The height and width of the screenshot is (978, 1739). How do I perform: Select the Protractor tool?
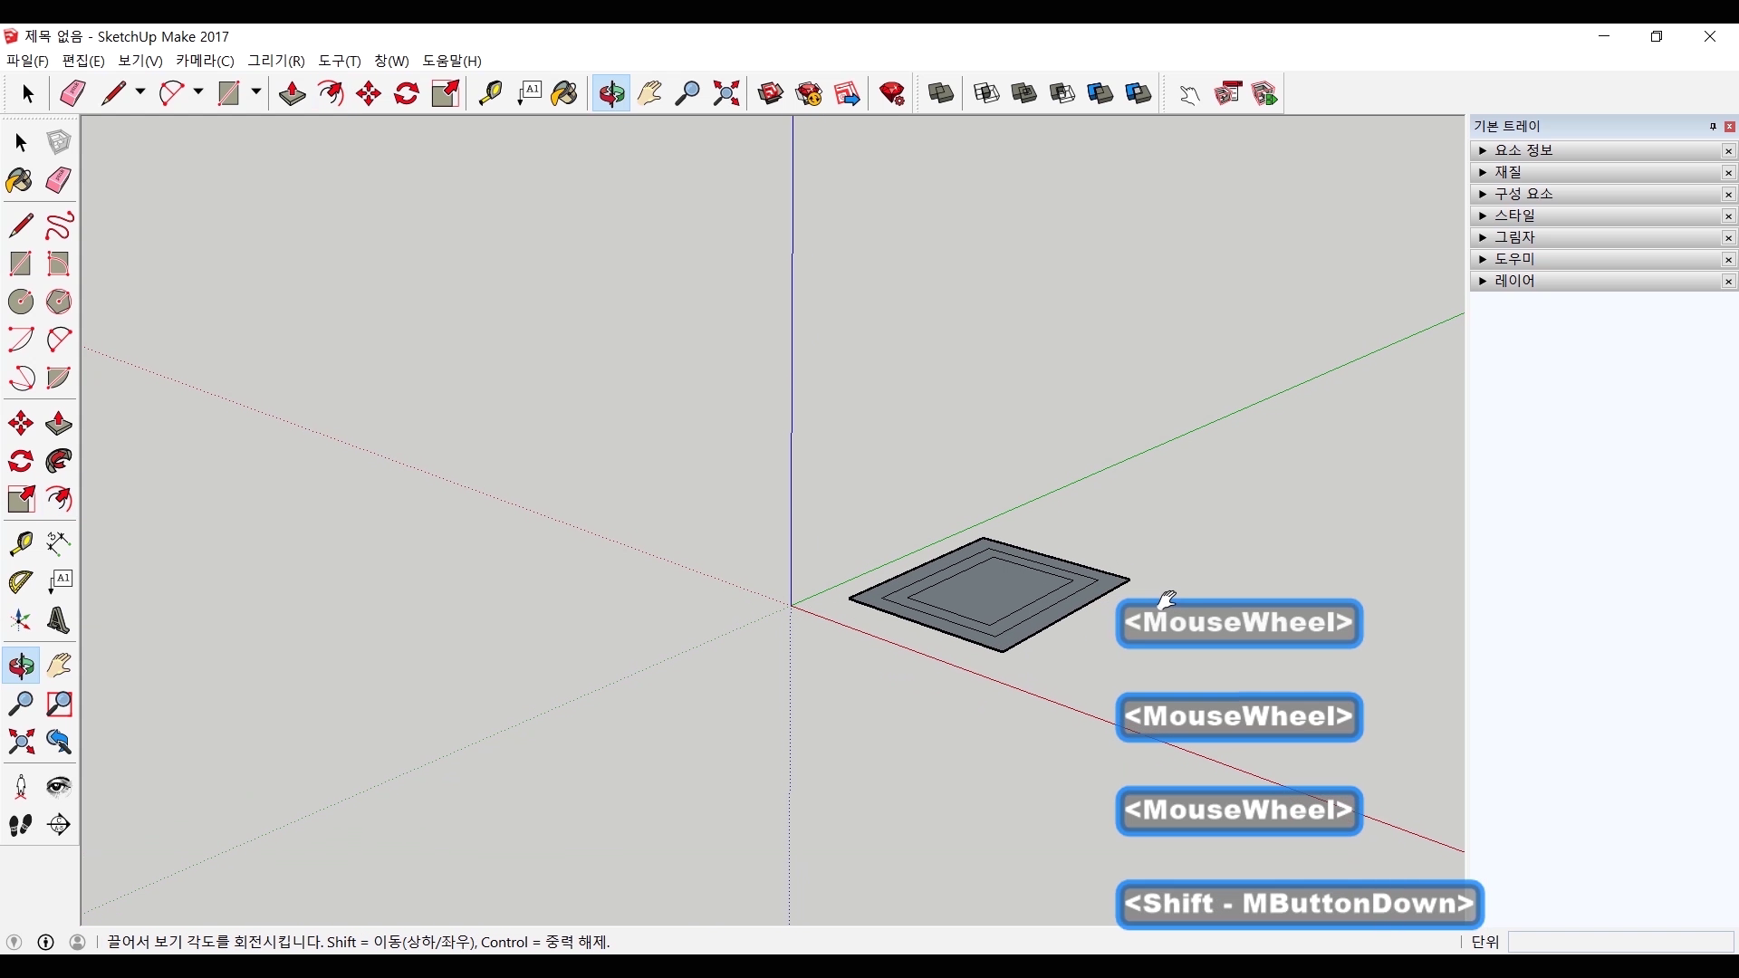pos(20,581)
